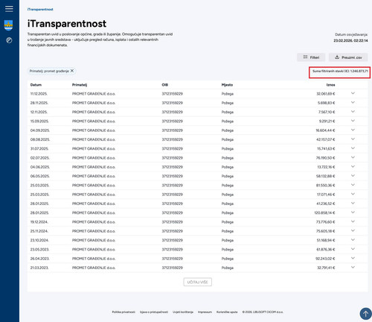The width and height of the screenshot is (372, 322).
Task: Expand the 26.04.2023 payment row
Action: [353, 259]
